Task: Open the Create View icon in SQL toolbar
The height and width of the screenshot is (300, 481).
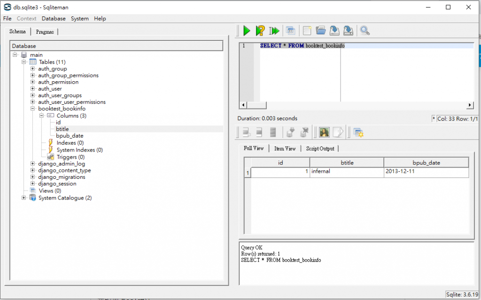Action: click(290, 31)
